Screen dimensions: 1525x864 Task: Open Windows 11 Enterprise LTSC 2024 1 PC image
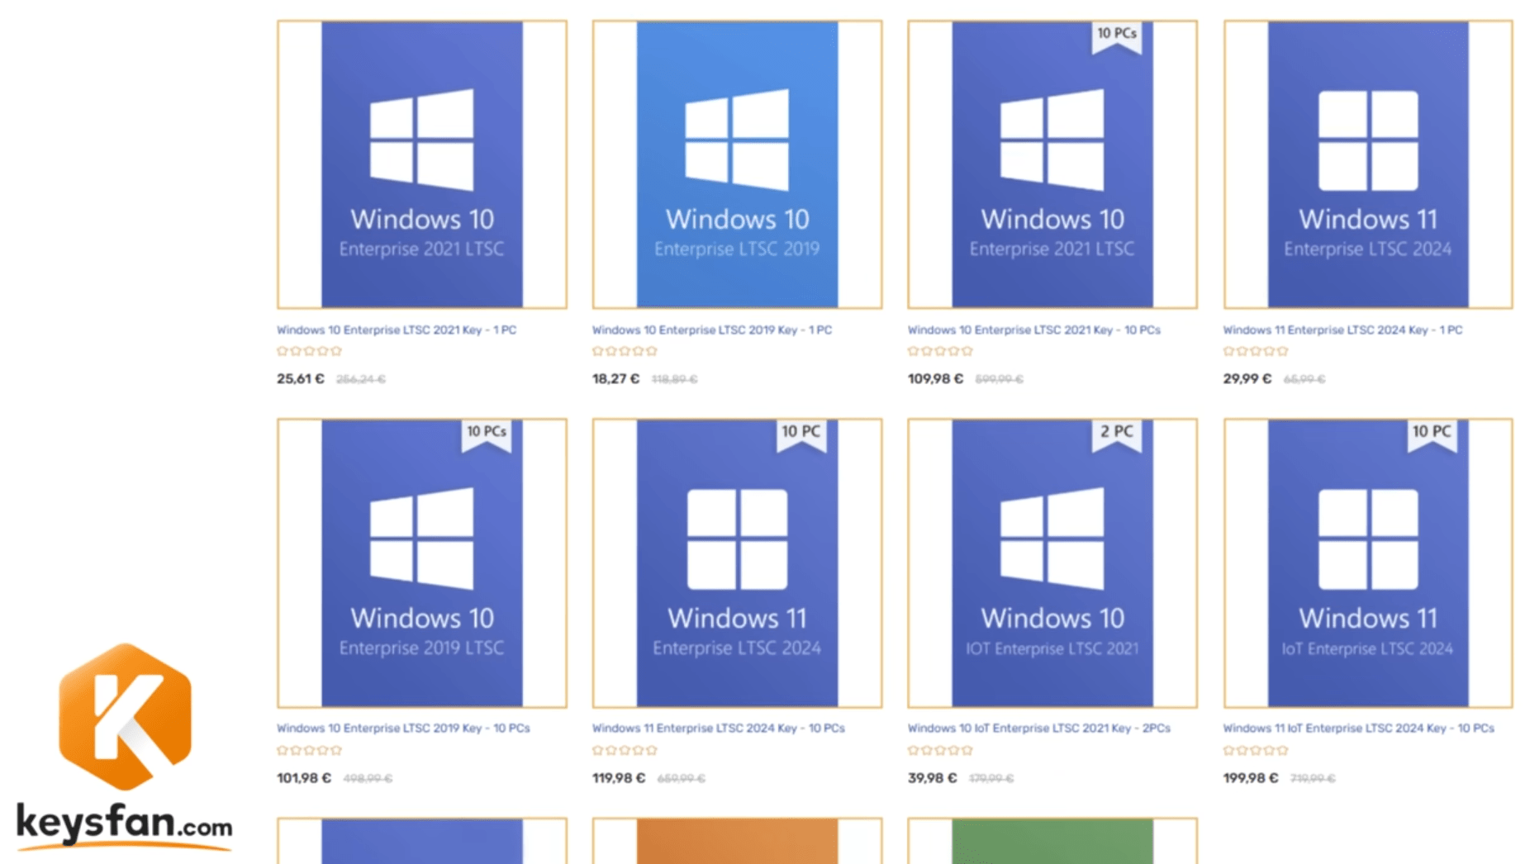pyautogui.click(x=1367, y=164)
